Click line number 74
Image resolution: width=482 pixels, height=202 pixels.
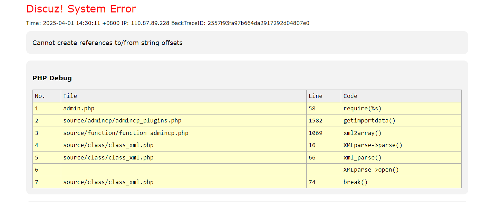coord(312,182)
